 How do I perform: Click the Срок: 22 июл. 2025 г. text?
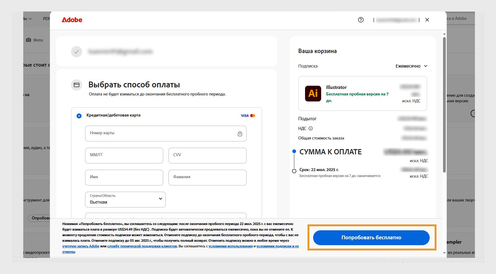[x=319, y=170]
